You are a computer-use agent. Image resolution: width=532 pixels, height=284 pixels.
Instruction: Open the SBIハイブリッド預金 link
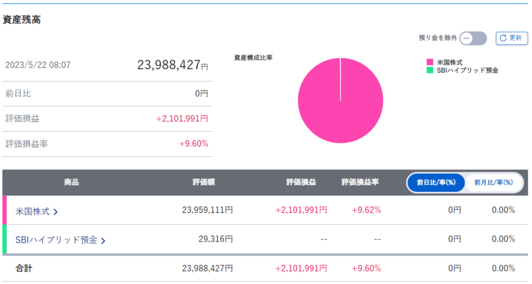pyautogui.click(x=56, y=240)
